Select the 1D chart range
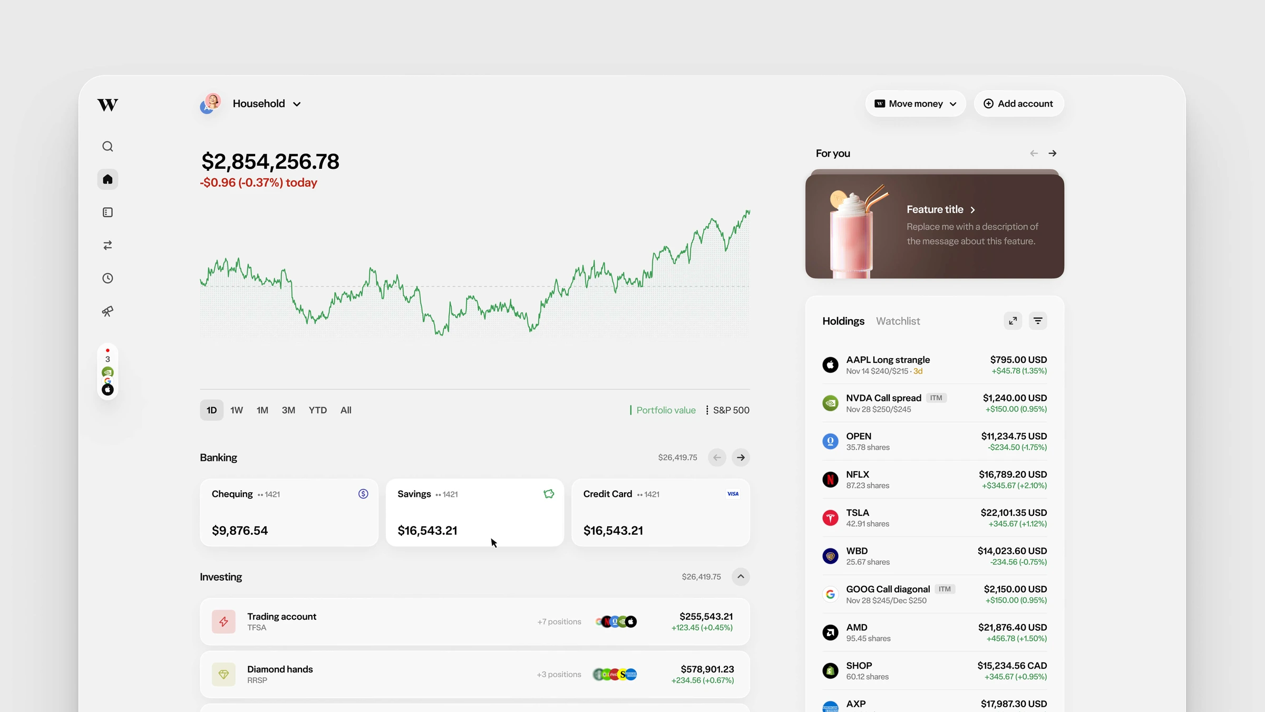 211,410
